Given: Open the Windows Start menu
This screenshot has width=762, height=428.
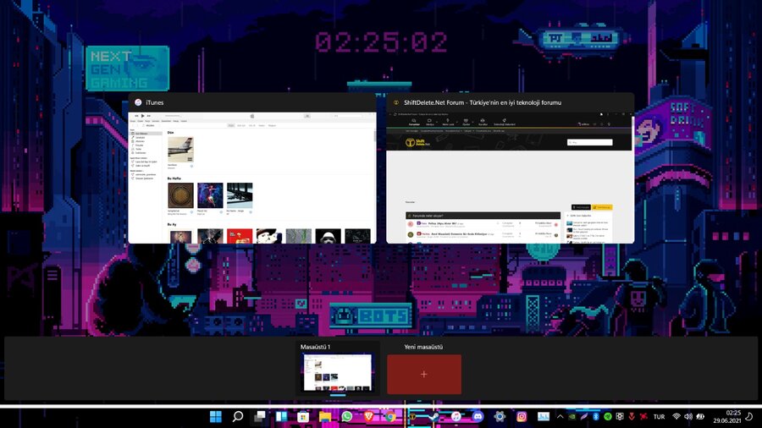Looking at the screenshot, I should [216, 416].
